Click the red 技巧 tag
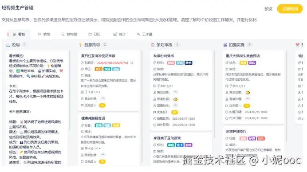 (x=261, y=139)
